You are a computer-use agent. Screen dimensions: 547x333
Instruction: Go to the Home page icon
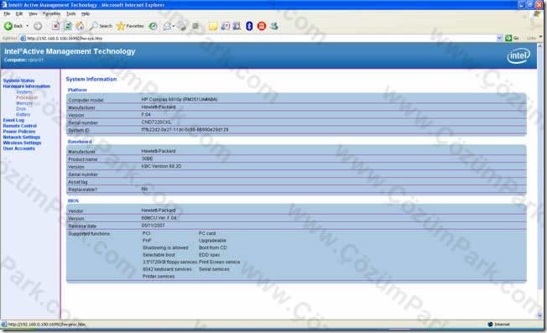(x=80, y=26)
